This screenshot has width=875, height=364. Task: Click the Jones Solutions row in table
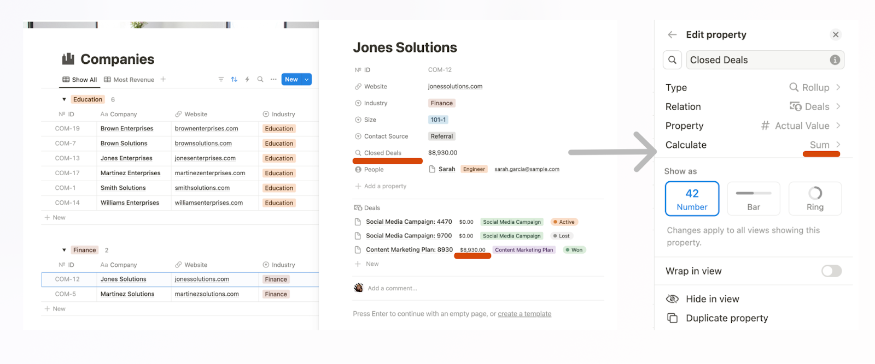coord(180,279)
